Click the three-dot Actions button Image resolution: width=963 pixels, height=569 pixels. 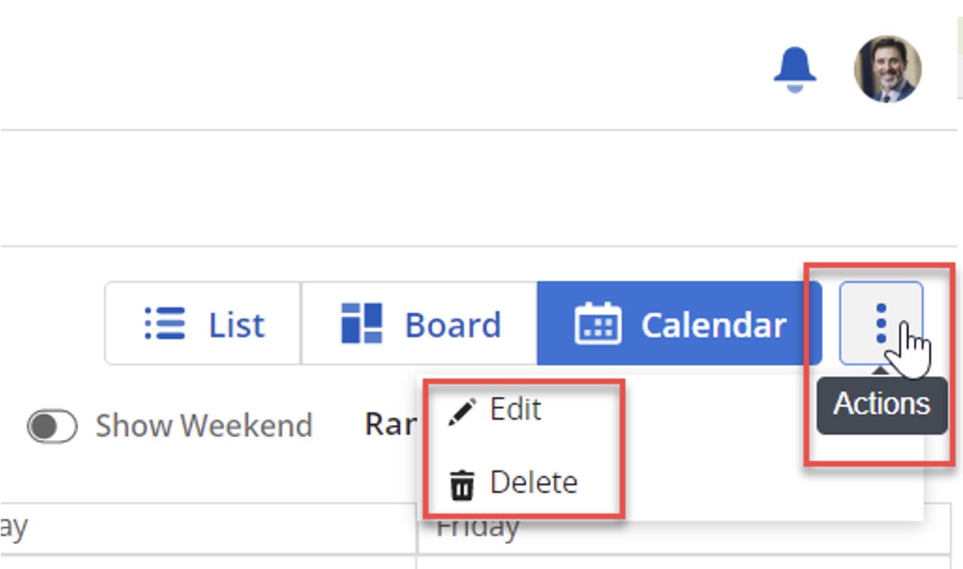(881, 323)
